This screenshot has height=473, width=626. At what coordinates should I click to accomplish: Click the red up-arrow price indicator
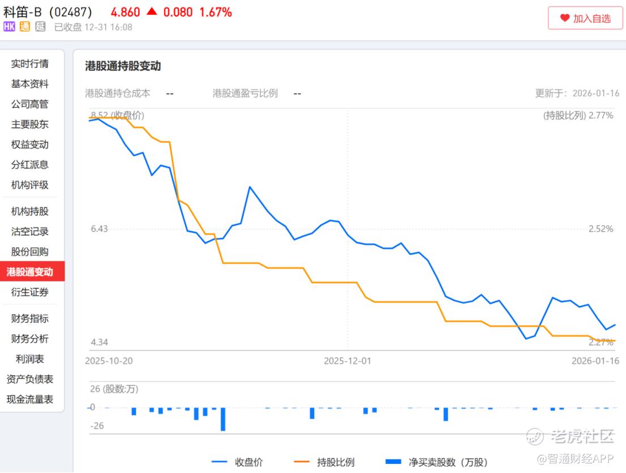coord(152,12)
